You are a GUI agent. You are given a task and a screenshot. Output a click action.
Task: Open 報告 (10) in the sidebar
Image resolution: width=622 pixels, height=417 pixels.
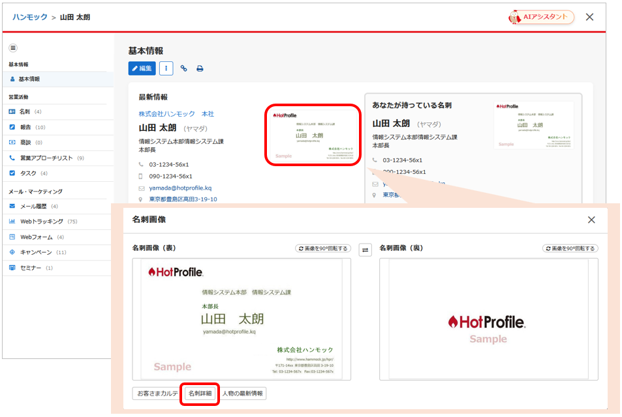58,127
